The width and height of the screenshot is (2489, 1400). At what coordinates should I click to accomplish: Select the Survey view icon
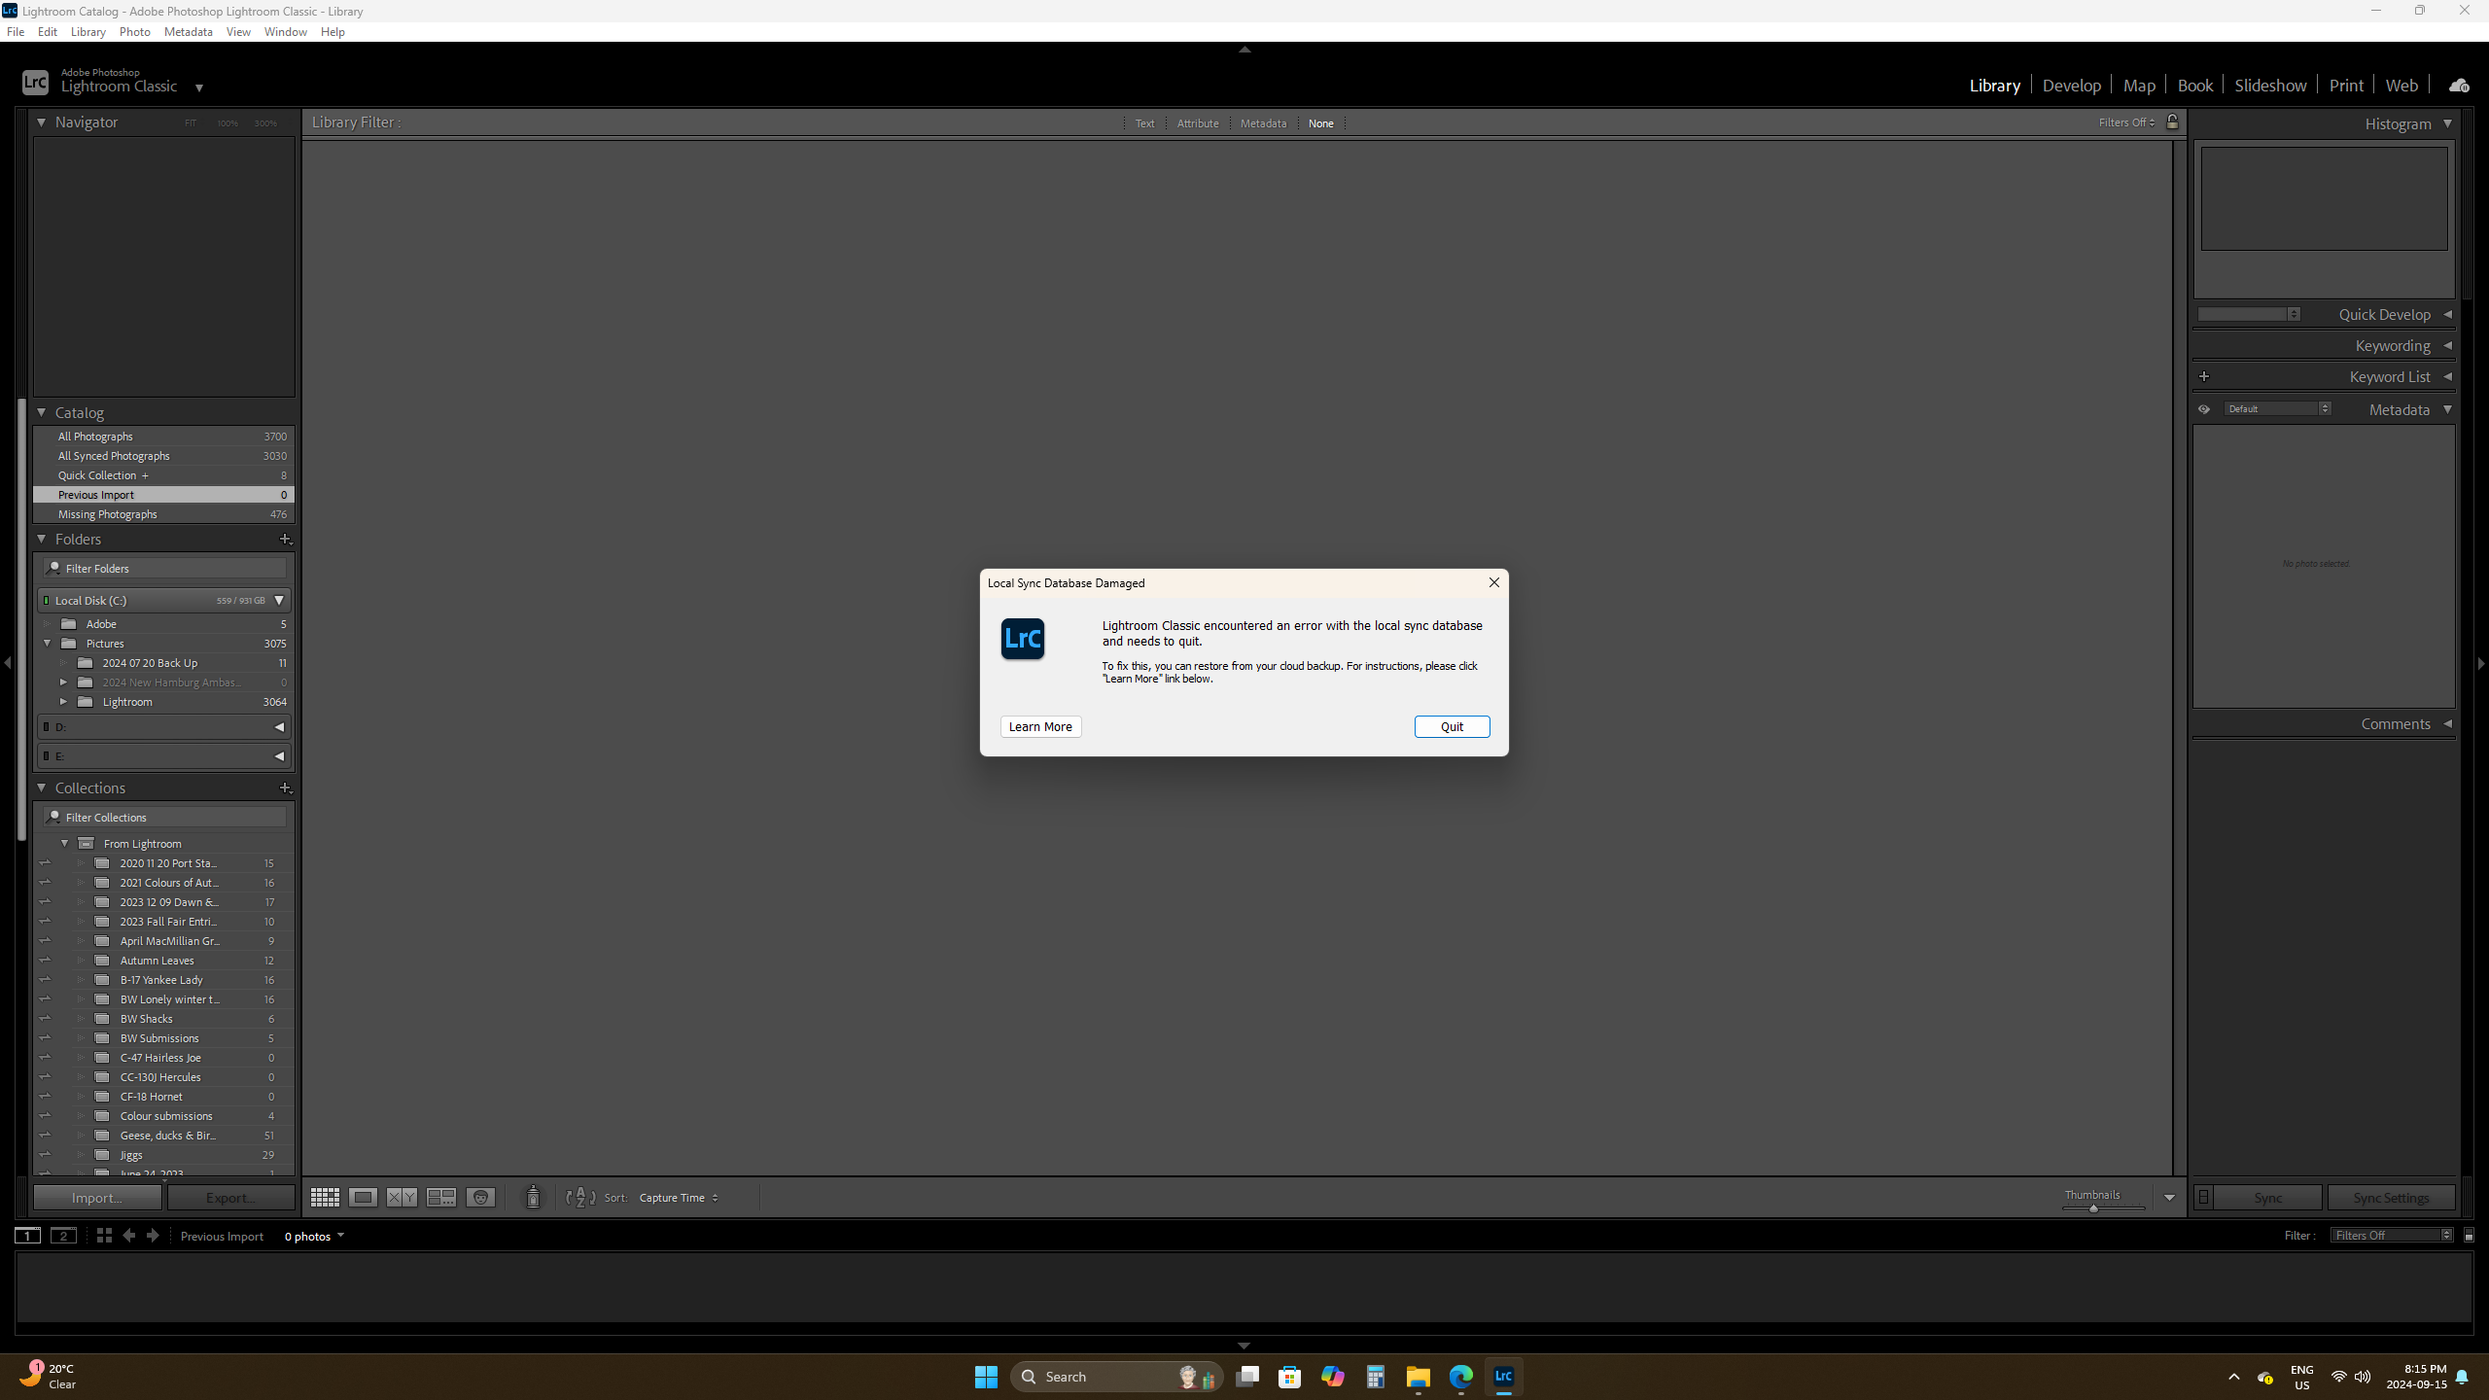(440, 1197)
